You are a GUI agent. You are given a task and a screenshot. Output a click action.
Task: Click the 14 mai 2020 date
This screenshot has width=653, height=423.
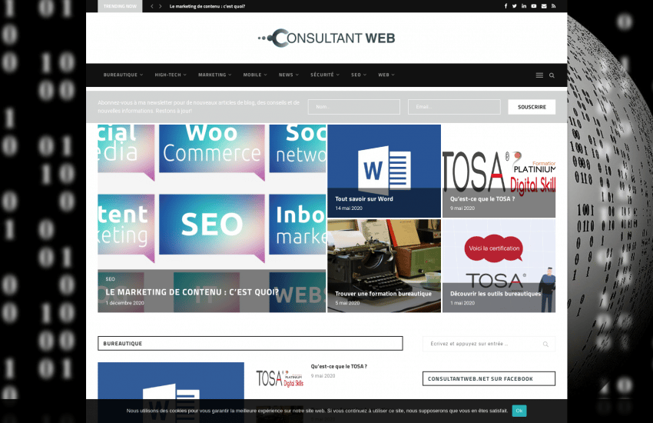point(349,208)
